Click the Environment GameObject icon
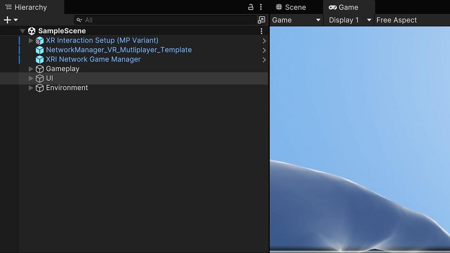Viewport: 450px width, 253px height. coord(39,87)
